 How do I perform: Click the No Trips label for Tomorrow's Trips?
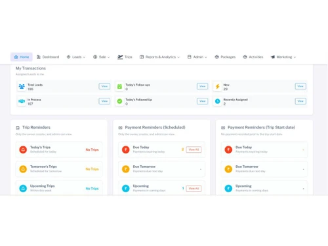[x=92, y=169]
